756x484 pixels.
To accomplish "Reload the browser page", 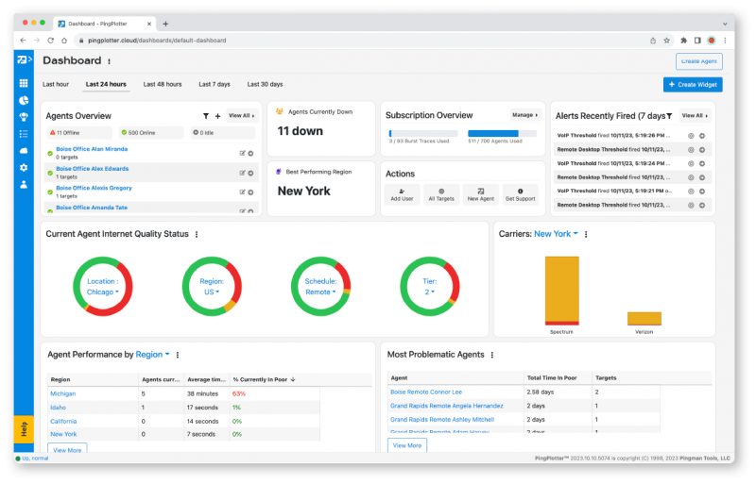I will [x=50, y=41].
